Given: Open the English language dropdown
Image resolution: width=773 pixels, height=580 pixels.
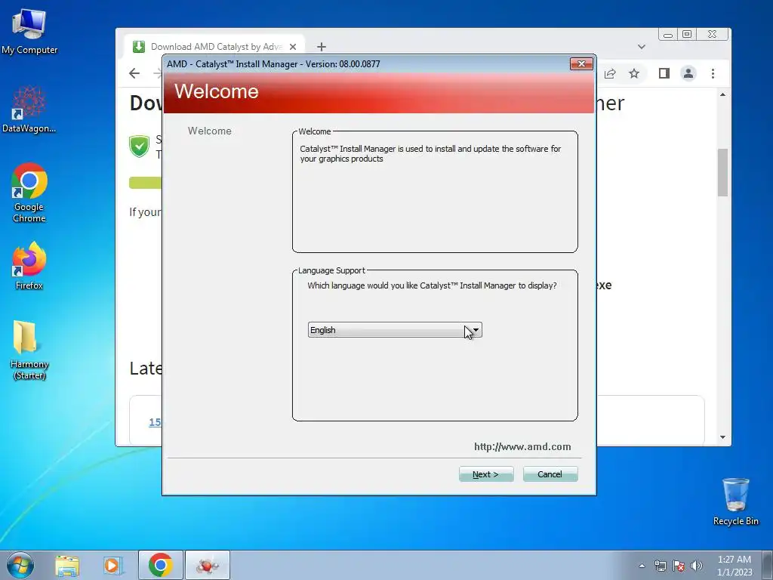Looking at the screenshot, I should 394,330.
